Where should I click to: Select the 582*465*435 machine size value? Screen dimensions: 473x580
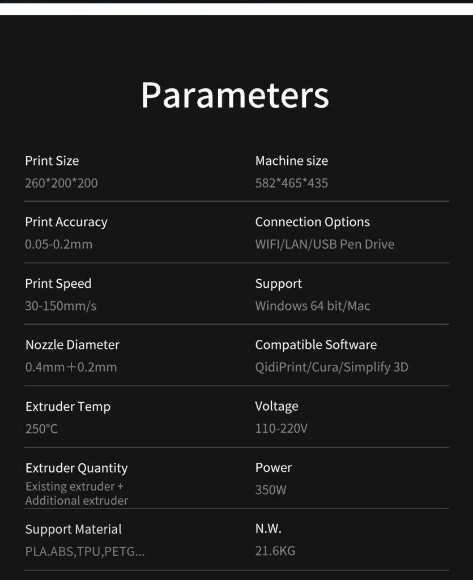coord(291,183)
